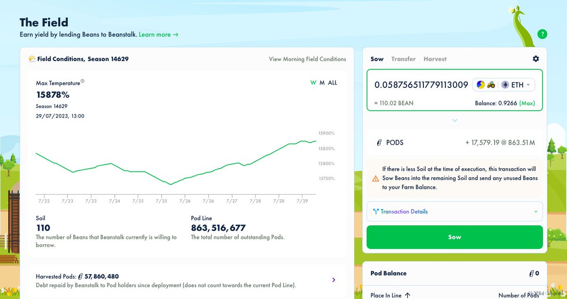Open Sow settings gear icon
The image size is (567, 299).
coord(535,59)
